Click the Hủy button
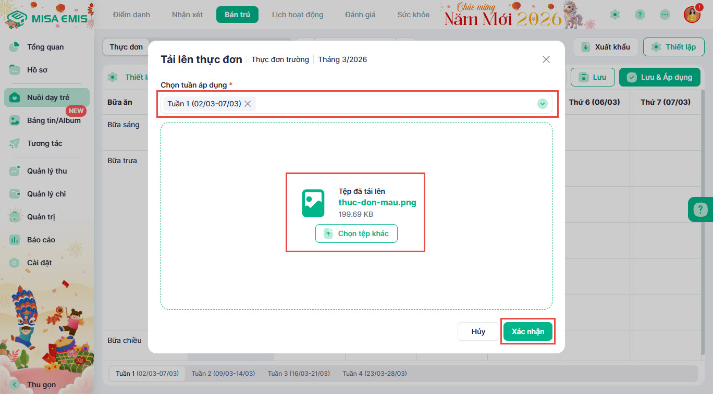The height and width of the screenshot is (394, 713). (x=478, y=331)
